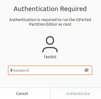Click the fastbit user avatar icon
This screenshot has height=99, width=101.
50,44
